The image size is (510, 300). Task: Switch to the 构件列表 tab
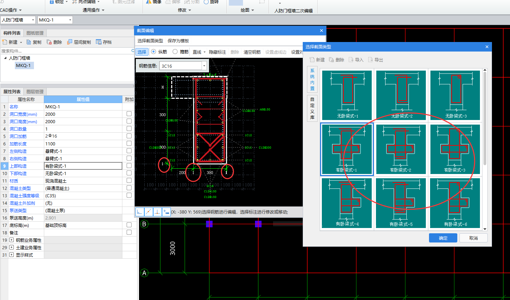[12, 33]
